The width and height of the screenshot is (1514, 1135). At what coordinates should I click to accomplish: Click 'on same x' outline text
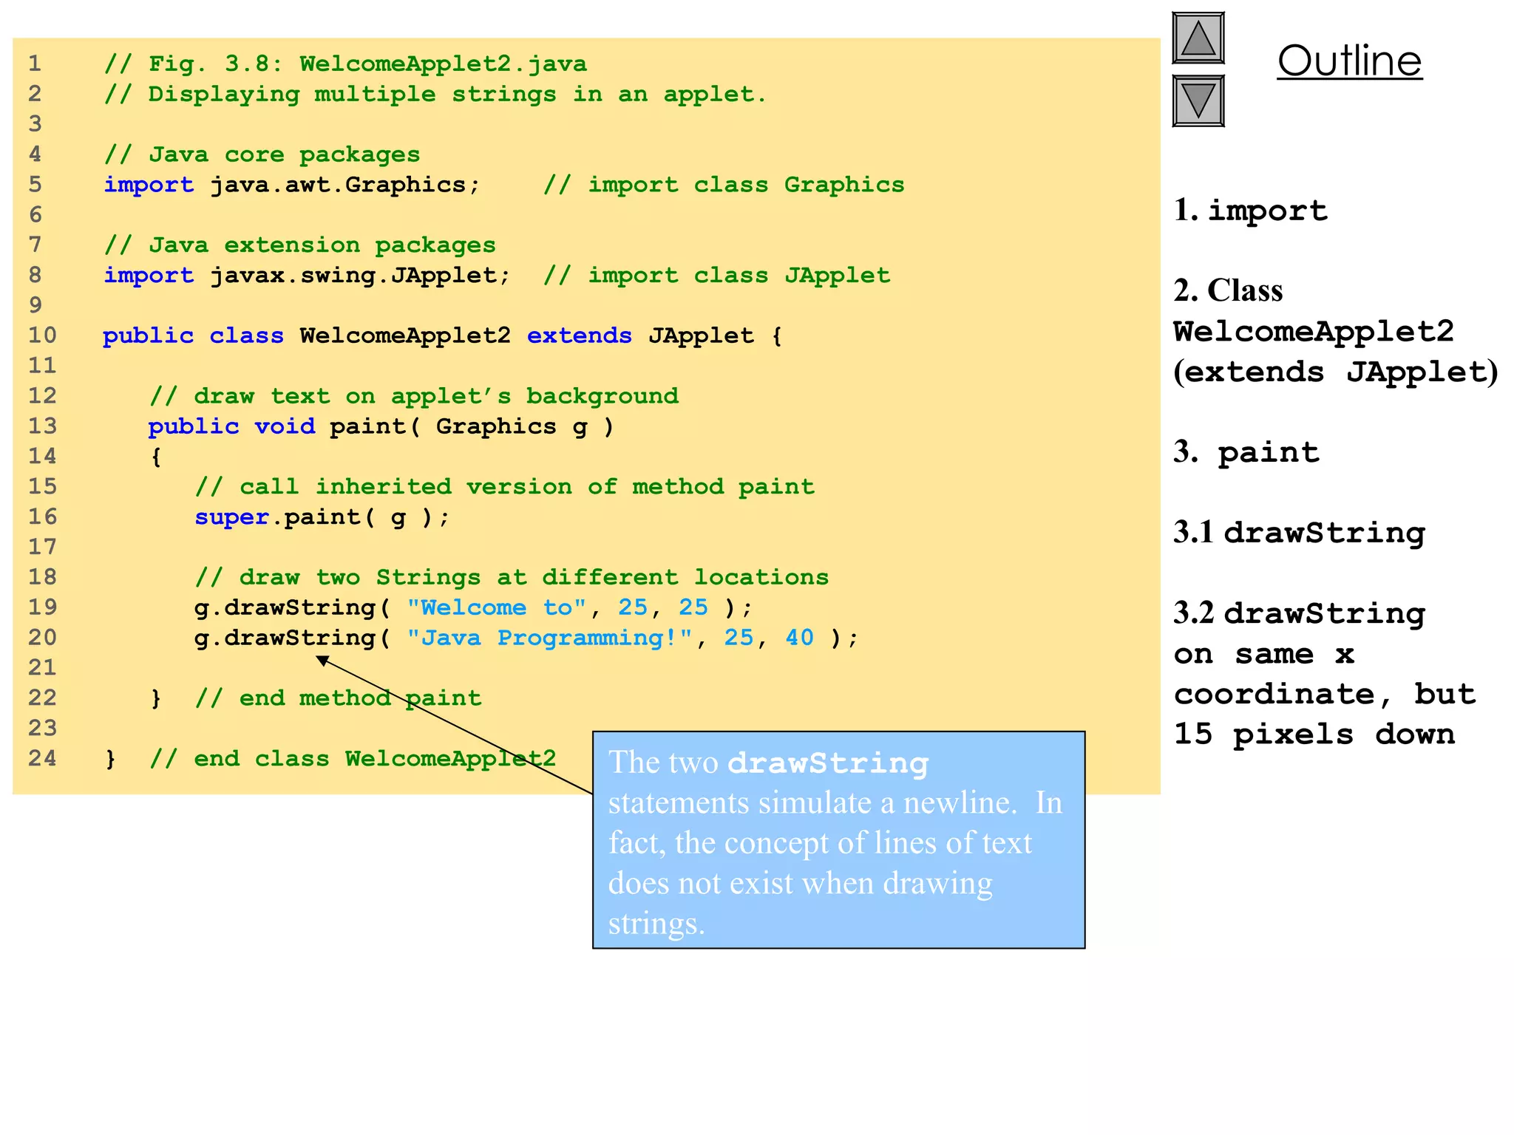(x=1263, y=654)
